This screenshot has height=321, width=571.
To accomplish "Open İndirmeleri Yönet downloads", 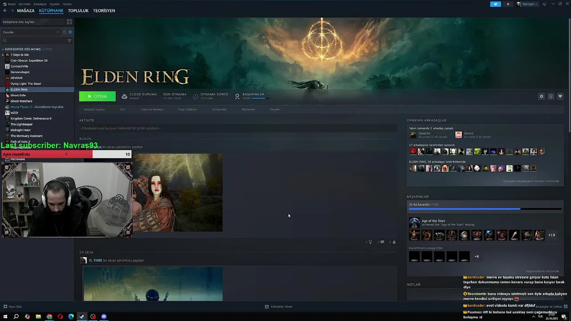I will point(278,307).
